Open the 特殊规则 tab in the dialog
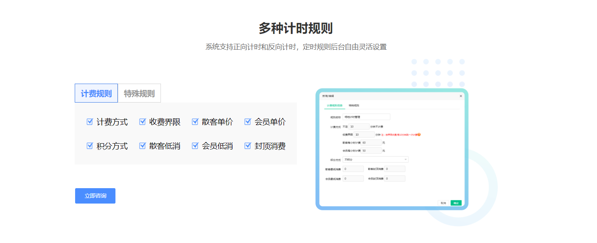The width and height of the screenshot is (597, 243). (x=355, y=106)
